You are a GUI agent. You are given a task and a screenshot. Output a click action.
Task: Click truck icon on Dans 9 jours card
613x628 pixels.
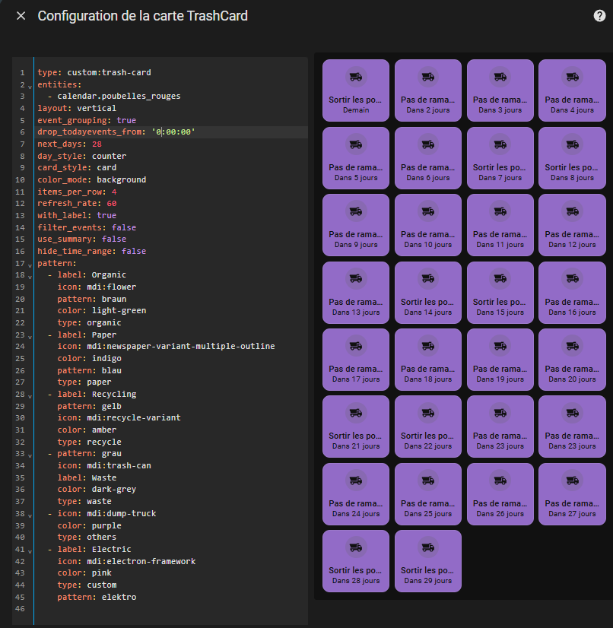pyautogui.click(x=356, y=211)
